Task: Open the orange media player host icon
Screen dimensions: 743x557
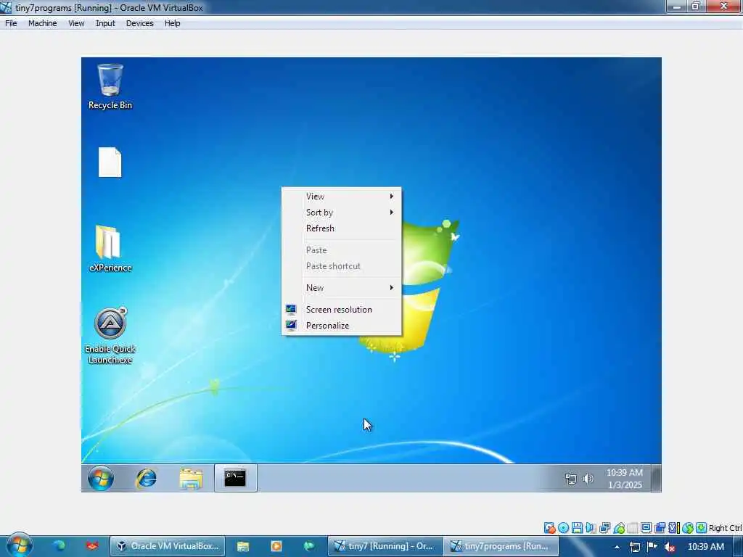Action: pyautogui.click(x=276, y=546)
